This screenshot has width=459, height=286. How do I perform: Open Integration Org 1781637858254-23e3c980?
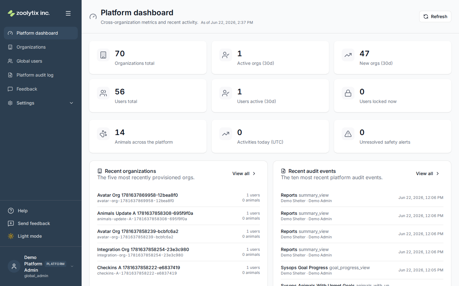click(x=178, y=252)
